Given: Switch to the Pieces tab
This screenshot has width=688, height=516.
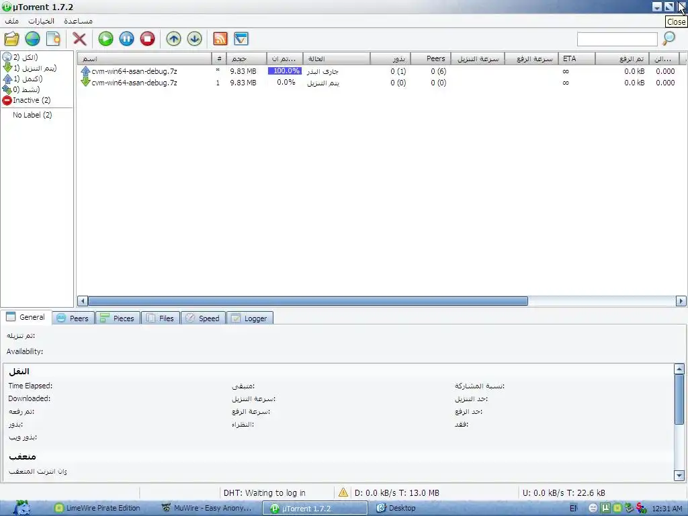Looking at the screenshot, I should click(x=117, y=318).
